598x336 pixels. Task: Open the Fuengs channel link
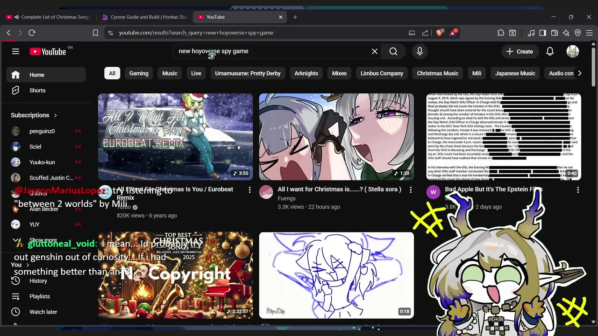[286, 198]
